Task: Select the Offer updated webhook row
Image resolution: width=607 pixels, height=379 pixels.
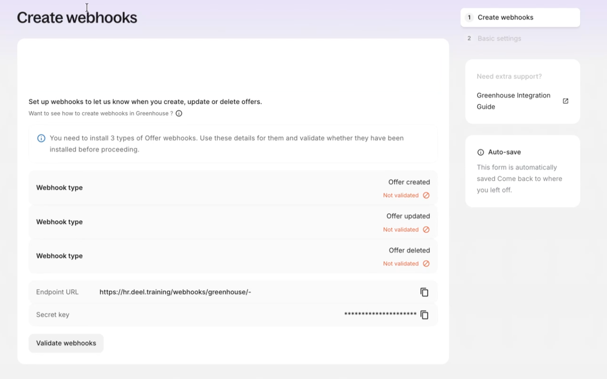Action: (x=233, y=222)
